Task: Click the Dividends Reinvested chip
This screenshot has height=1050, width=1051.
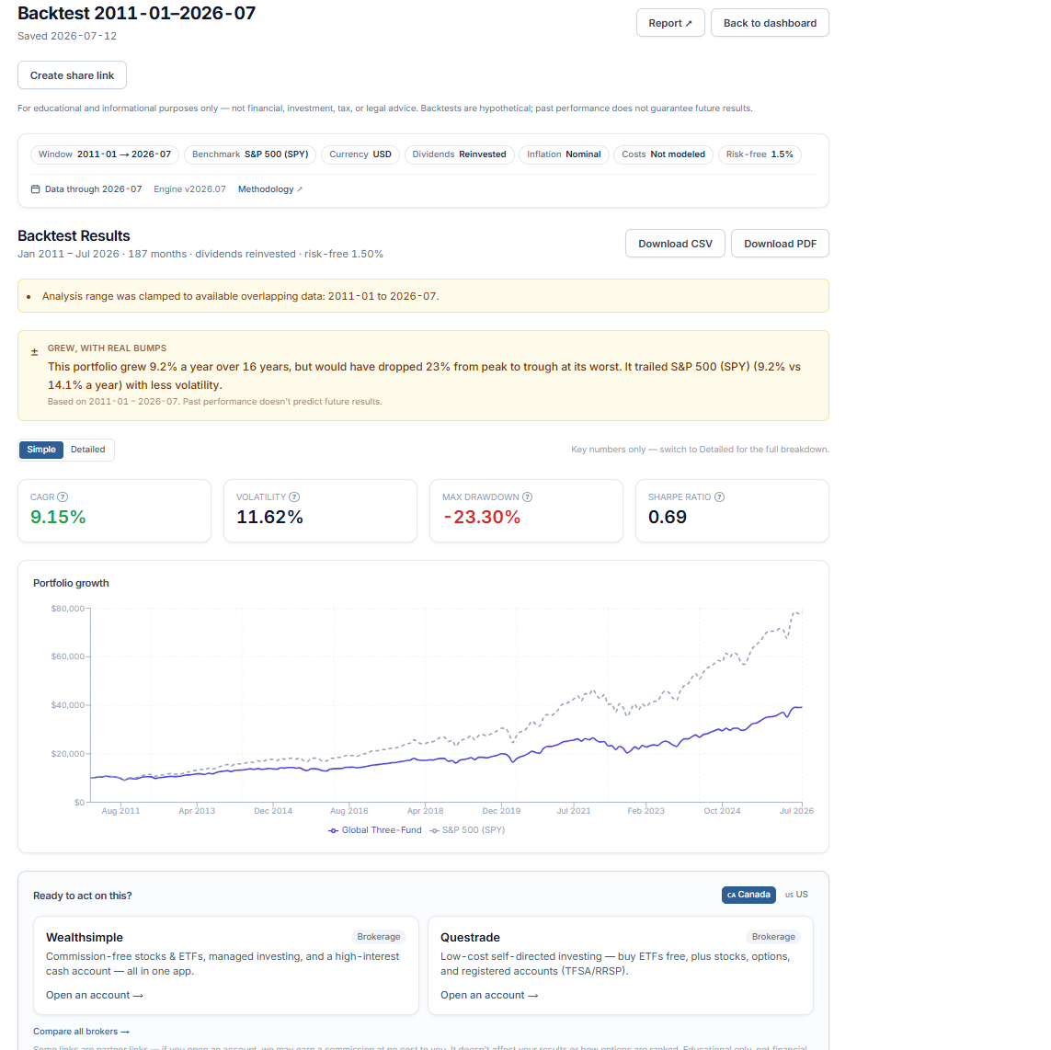Action: (x=459, y=154)
